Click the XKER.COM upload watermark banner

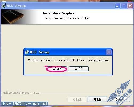[25, 104]
